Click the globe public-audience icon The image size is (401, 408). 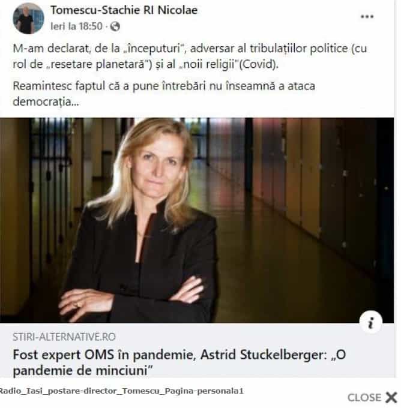tap(115, 26)
